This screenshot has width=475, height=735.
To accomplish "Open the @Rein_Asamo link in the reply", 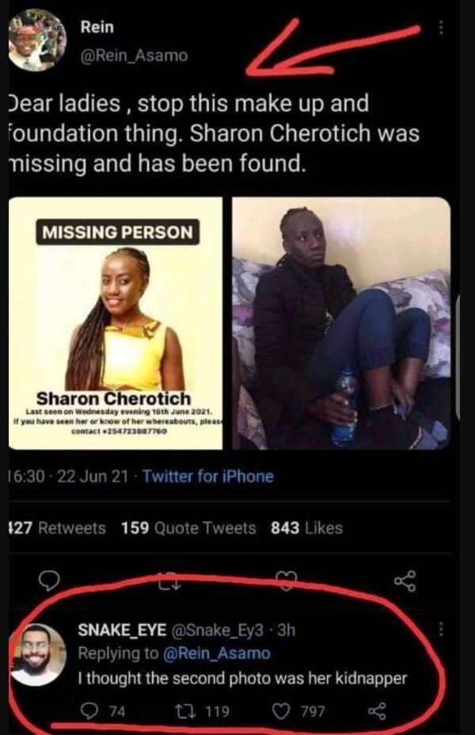I will tap(217, 653).
